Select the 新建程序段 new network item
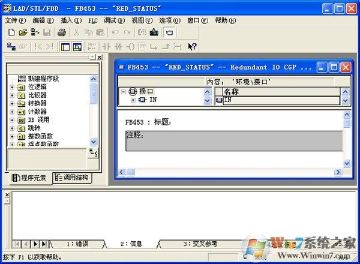The width and height of the screenshot is (360, 264). click(43, 79)
